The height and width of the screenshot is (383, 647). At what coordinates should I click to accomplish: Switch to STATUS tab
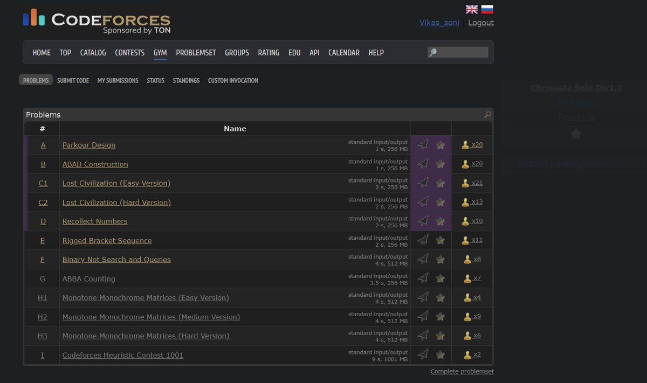(x=156, y=80)
